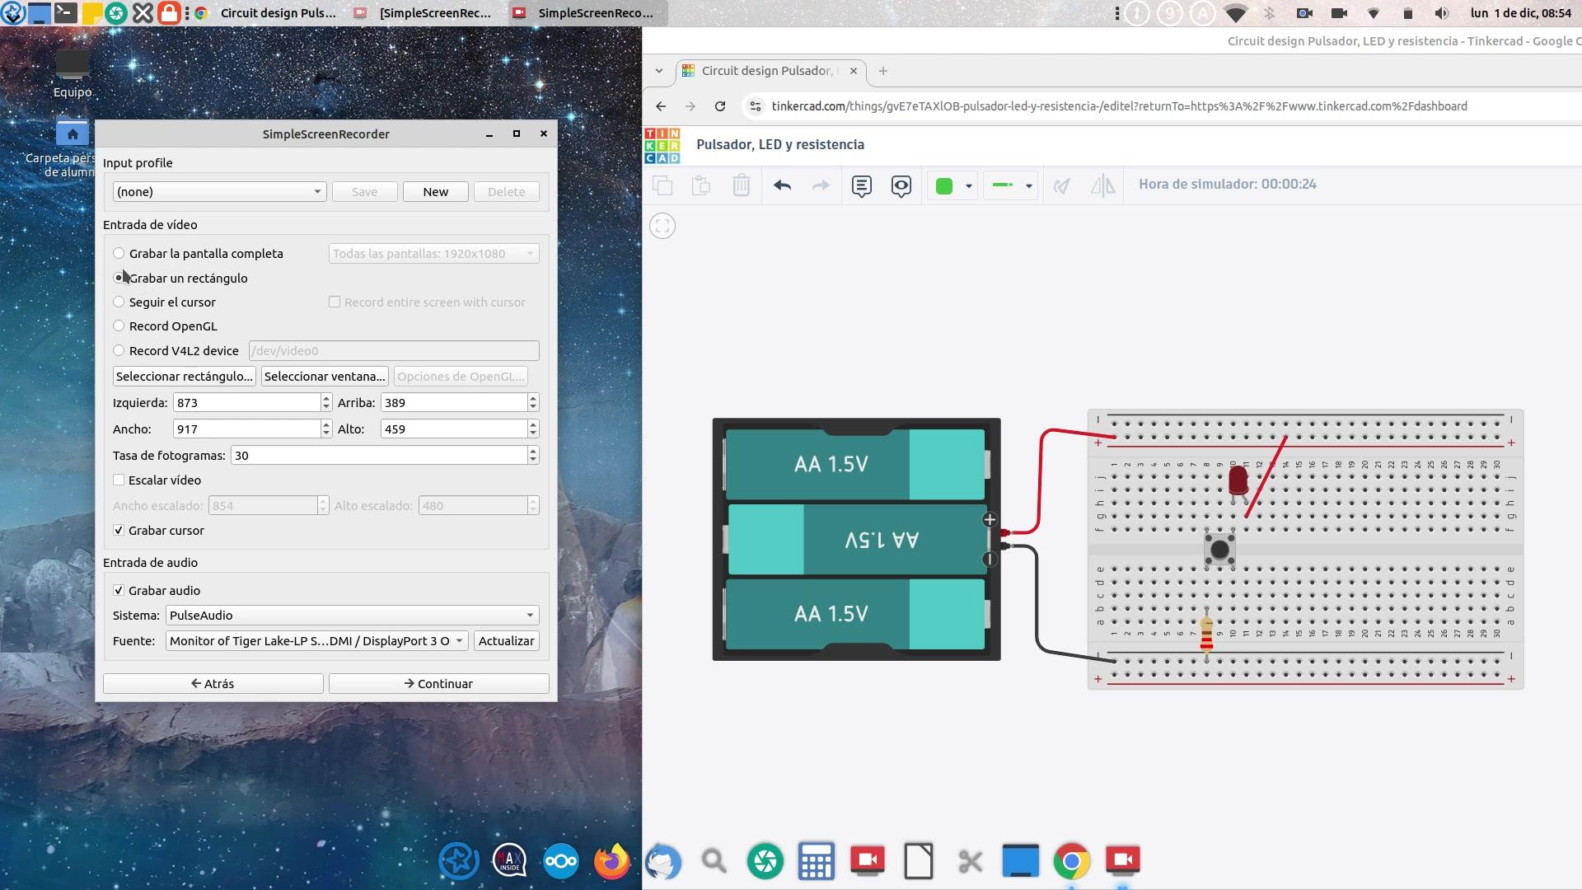Open the notes tool icon
This screenshot has width=1582, height=890.
tap(861, 185)
